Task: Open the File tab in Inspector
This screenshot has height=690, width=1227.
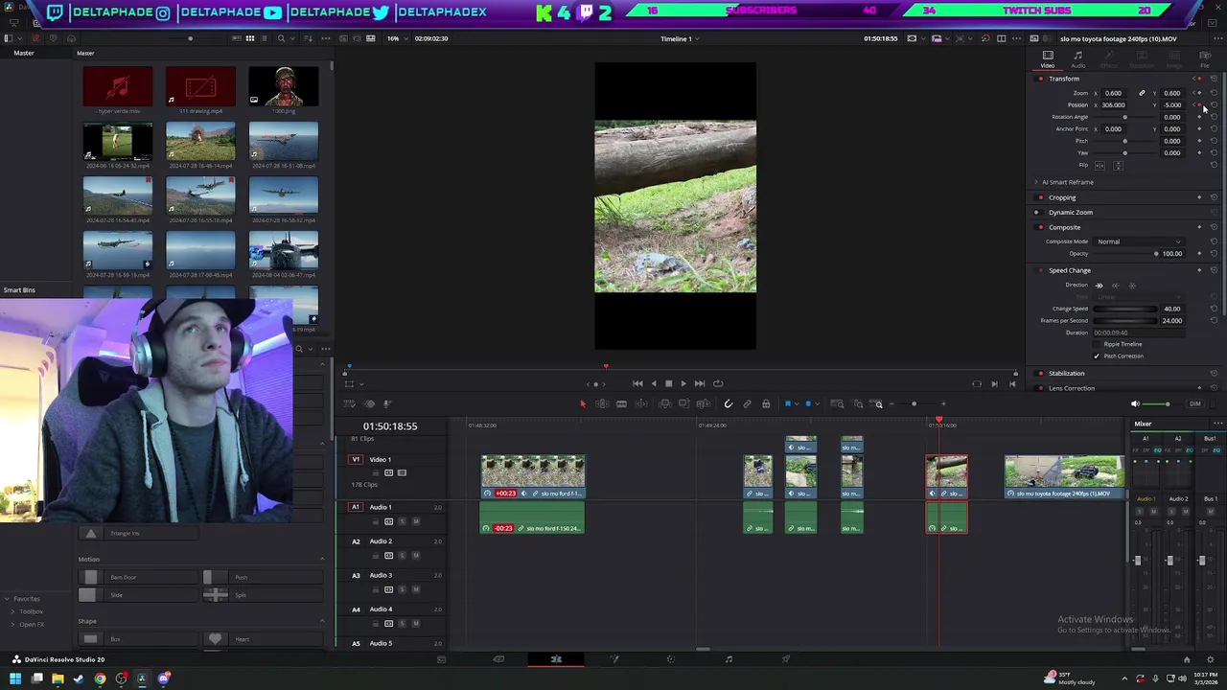Action: 1205,60
